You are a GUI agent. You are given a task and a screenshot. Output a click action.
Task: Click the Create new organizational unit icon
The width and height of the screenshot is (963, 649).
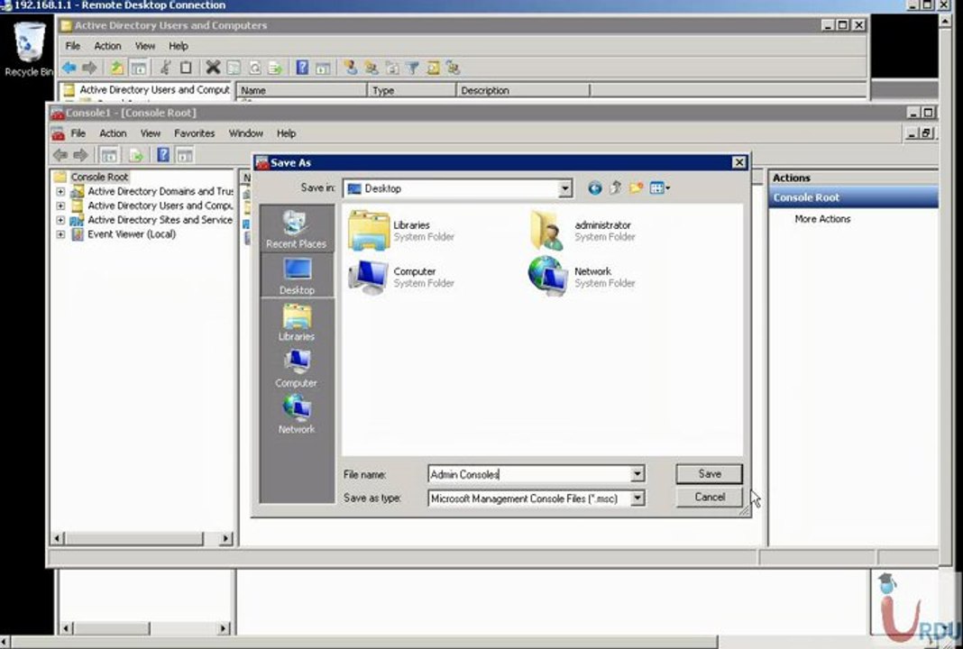[392, 68]
